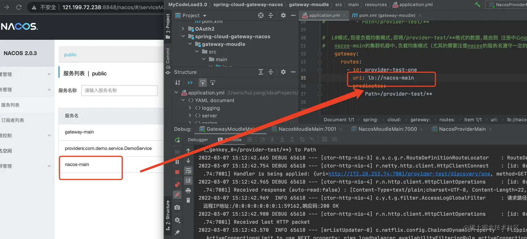Open Project panel settings gear
This screenshot has width=527, height=239.
(x=283, y=15)
